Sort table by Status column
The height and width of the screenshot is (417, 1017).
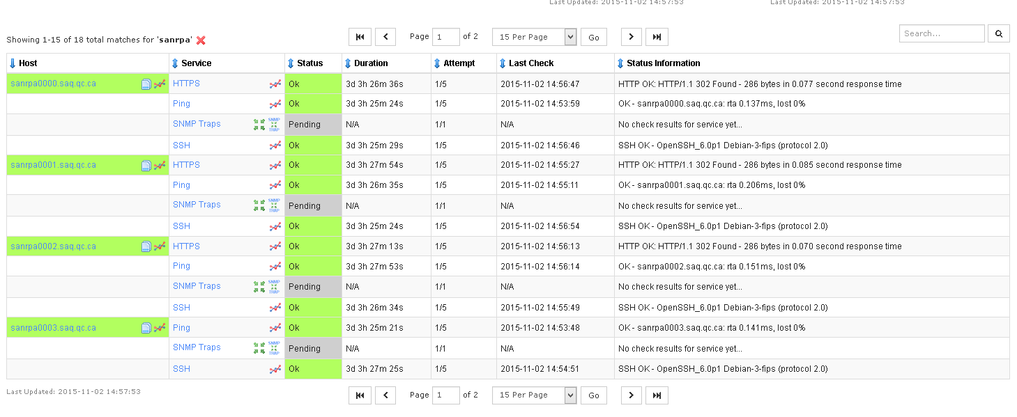(x=309, y=63)
